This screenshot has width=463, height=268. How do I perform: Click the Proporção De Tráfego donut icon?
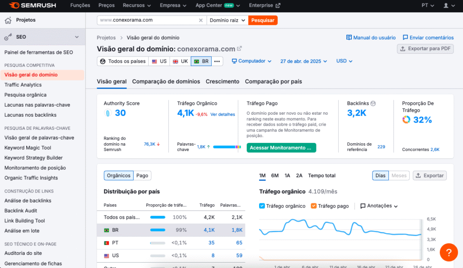[406, 119]
